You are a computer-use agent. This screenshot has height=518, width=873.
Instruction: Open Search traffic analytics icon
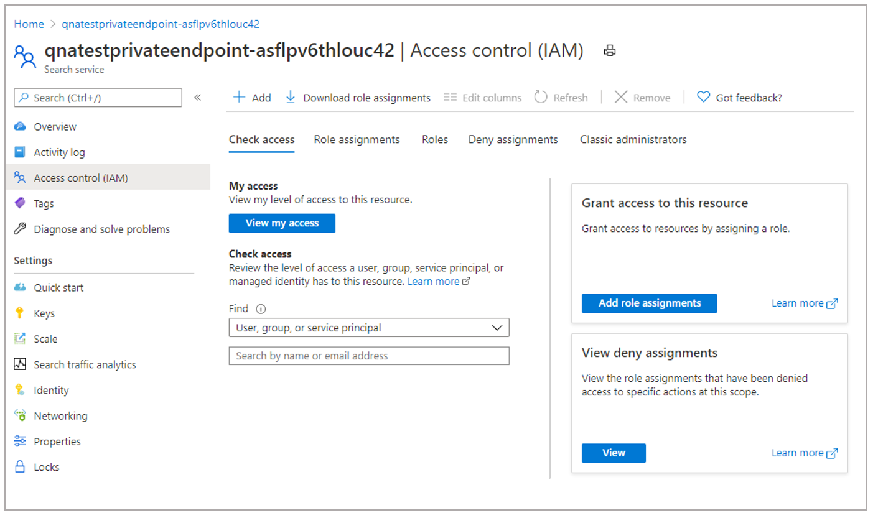[x=20, y=364]
